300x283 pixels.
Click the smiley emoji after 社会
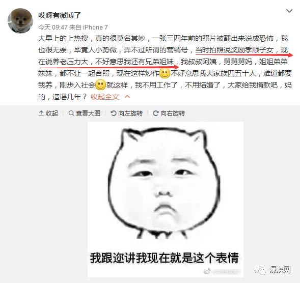tap(100, 85)
